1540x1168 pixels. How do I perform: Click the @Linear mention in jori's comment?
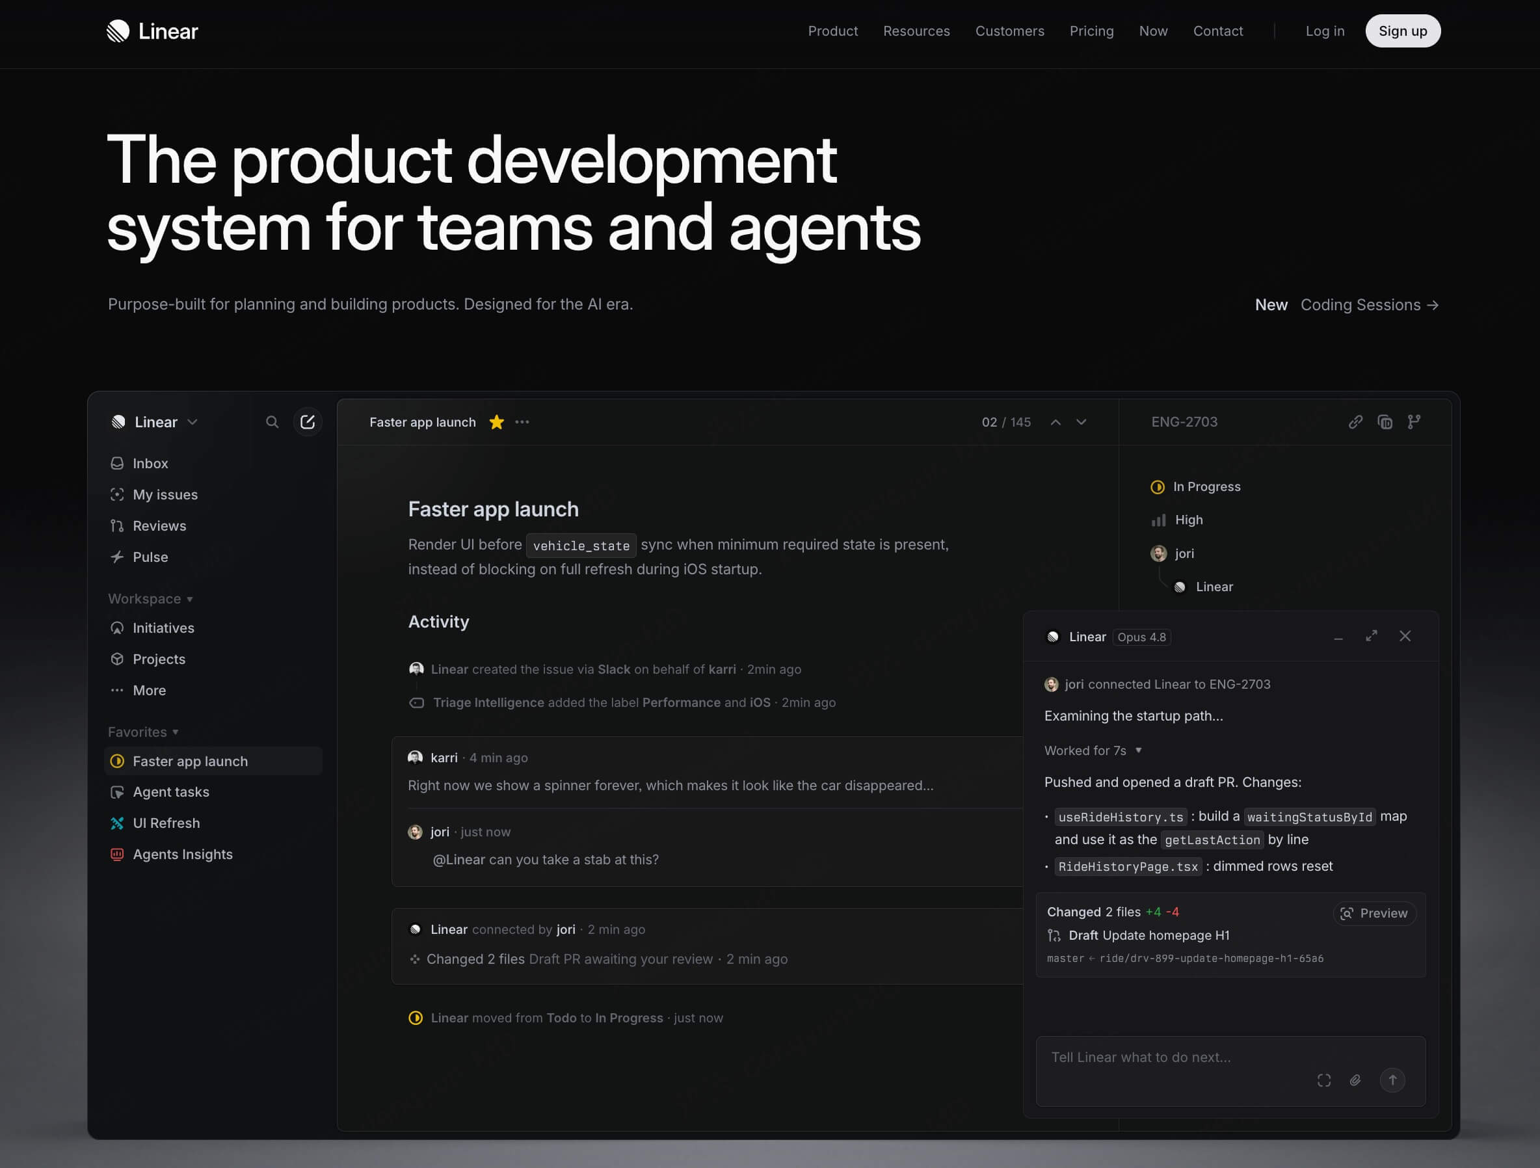[458, 860]
